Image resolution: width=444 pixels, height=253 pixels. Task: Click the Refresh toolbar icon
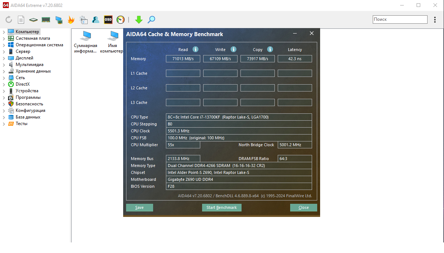click(9, 20)
